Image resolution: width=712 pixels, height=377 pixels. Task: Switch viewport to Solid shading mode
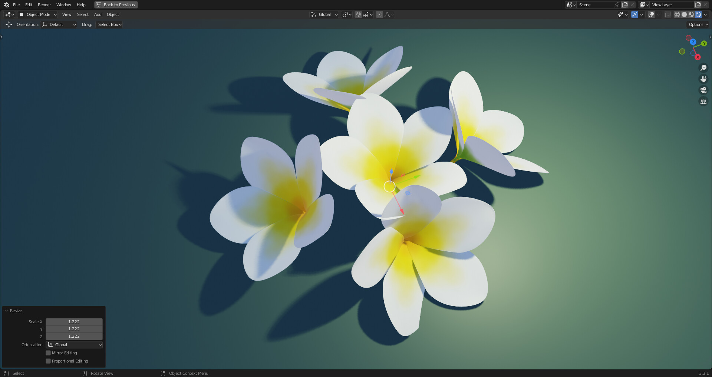(x=684, y=14)
